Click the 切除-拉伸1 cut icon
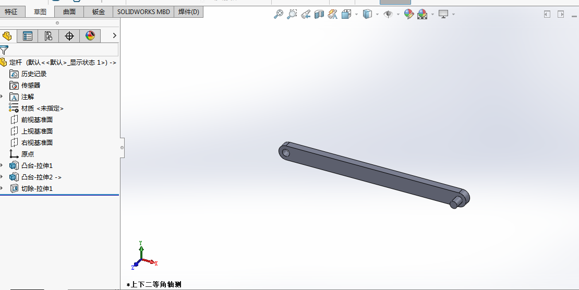Image resolution: width=579 pixels, height=290 pixels. tap(14, 188)
